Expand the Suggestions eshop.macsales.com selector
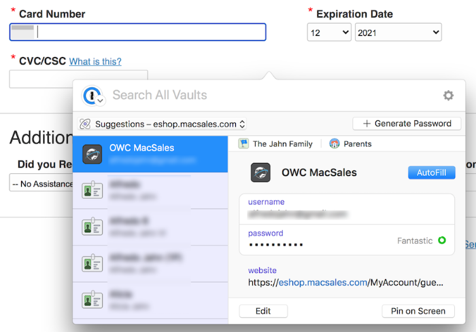476x332 pixels. click(163, 124)
